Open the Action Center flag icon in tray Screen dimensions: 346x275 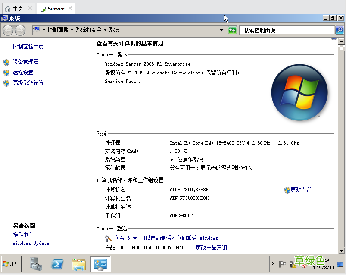pyautogui.click(x=282, y=264)
